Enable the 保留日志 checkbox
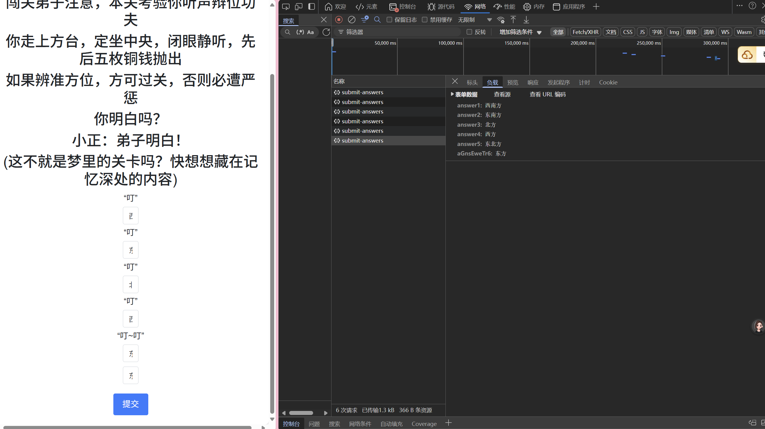Image resolution: width=765 pixels, height=429 pixels. [389, 20]
